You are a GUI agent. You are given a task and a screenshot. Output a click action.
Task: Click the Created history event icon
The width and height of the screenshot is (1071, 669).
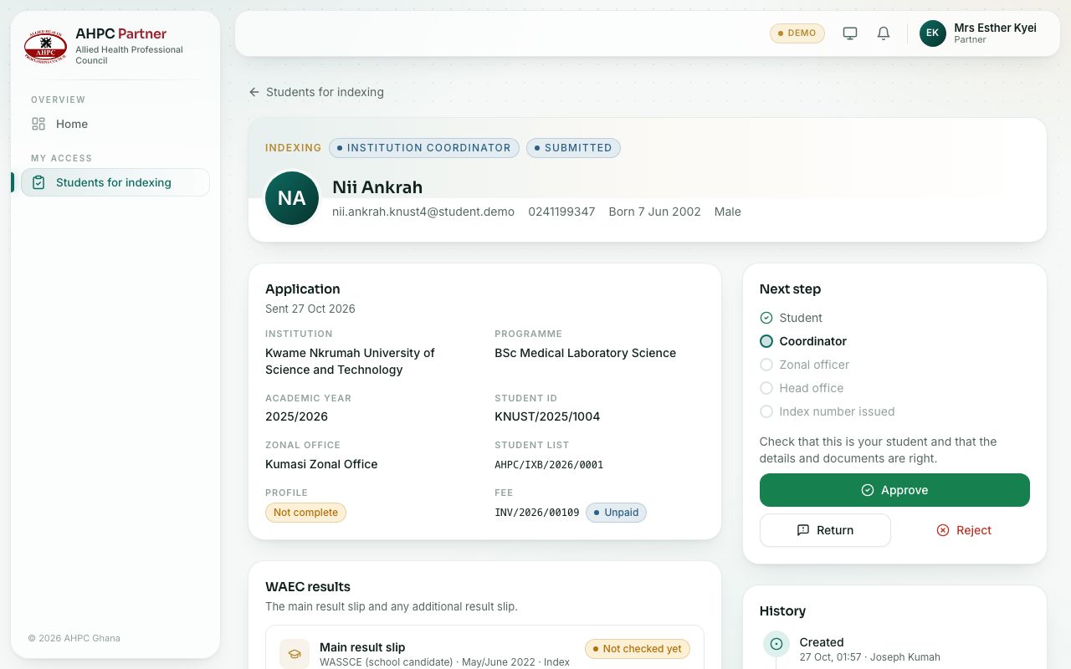[x=776, y=644]
